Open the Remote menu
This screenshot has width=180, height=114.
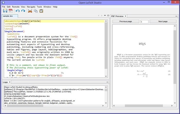[16, 7]
